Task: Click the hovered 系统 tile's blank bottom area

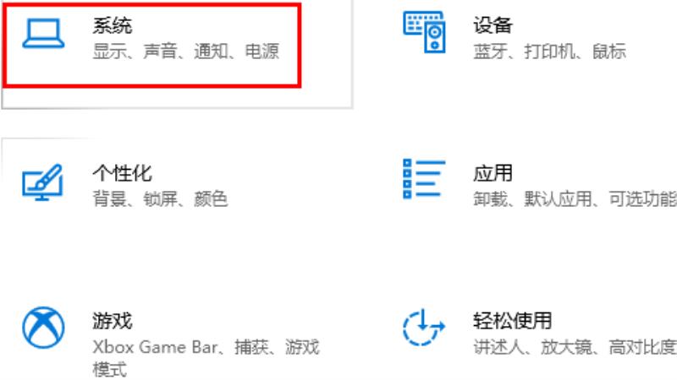Action: click(x=177, y=97)
